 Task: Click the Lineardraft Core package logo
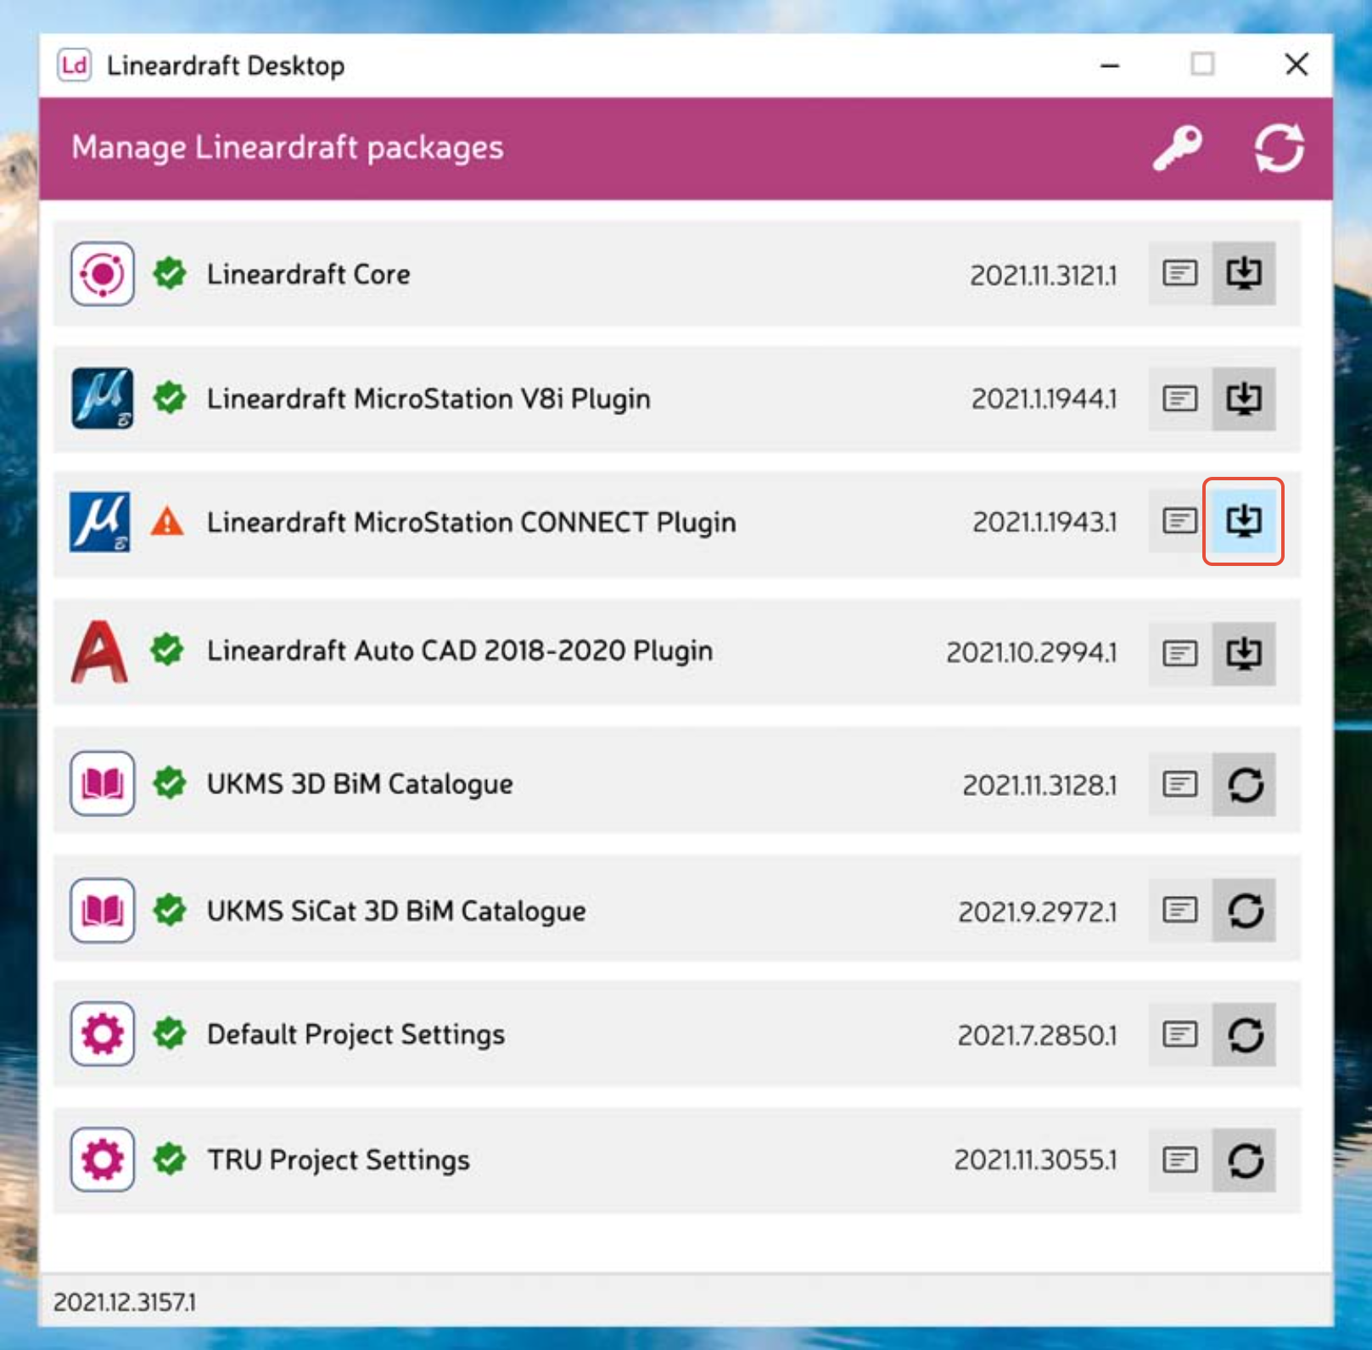(x=103, y=273)
